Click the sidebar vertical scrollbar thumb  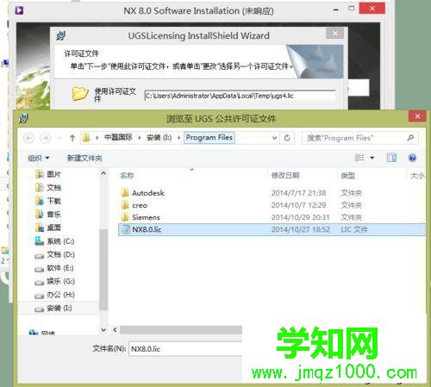tap(103, 270)
